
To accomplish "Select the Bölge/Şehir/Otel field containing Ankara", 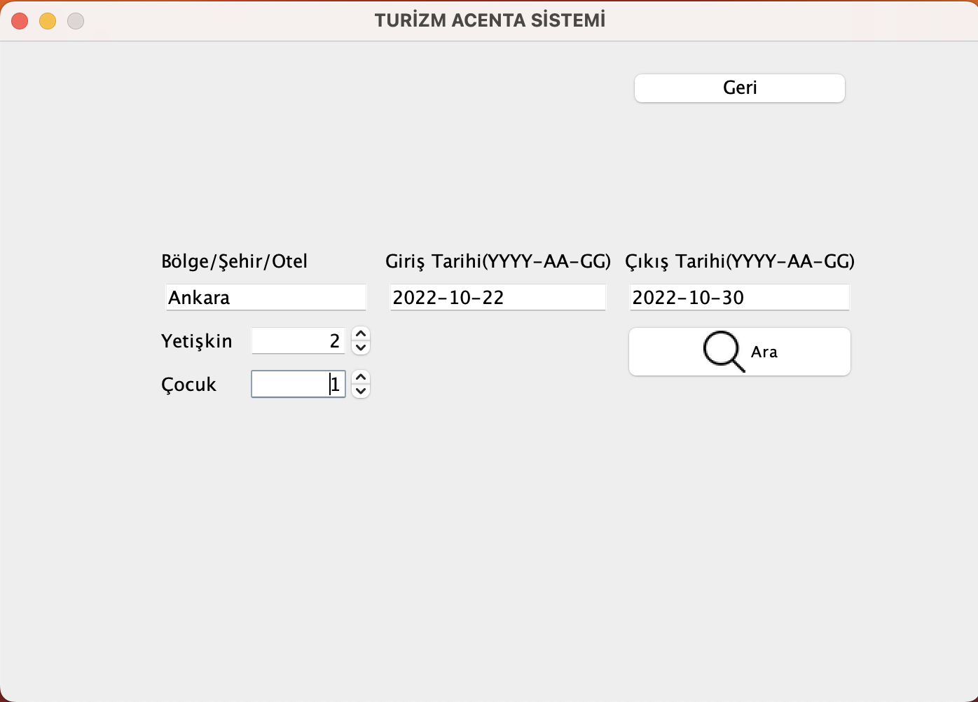I will pyautogui.click(x=266, y=297).
